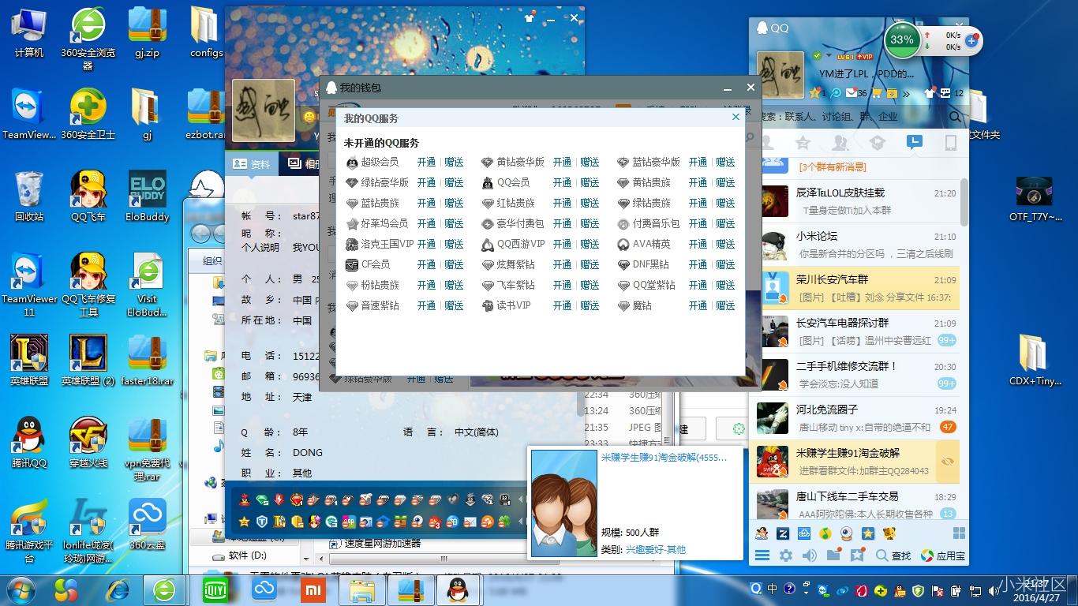This screenshot has height=606, width=1078.
Task: Open QQ favorites bookmark icon in bottom bar
Action: tap(858, 555)
